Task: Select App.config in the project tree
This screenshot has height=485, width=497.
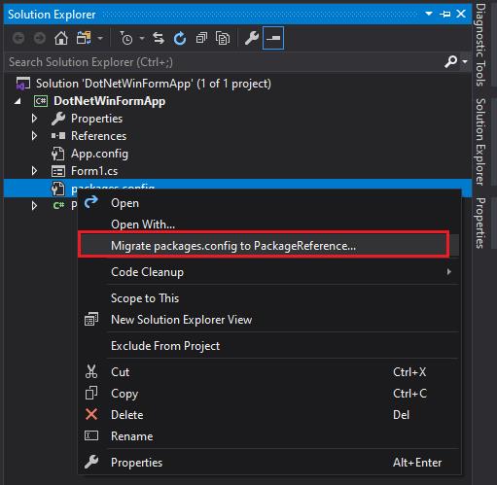Action: [99, 154]
